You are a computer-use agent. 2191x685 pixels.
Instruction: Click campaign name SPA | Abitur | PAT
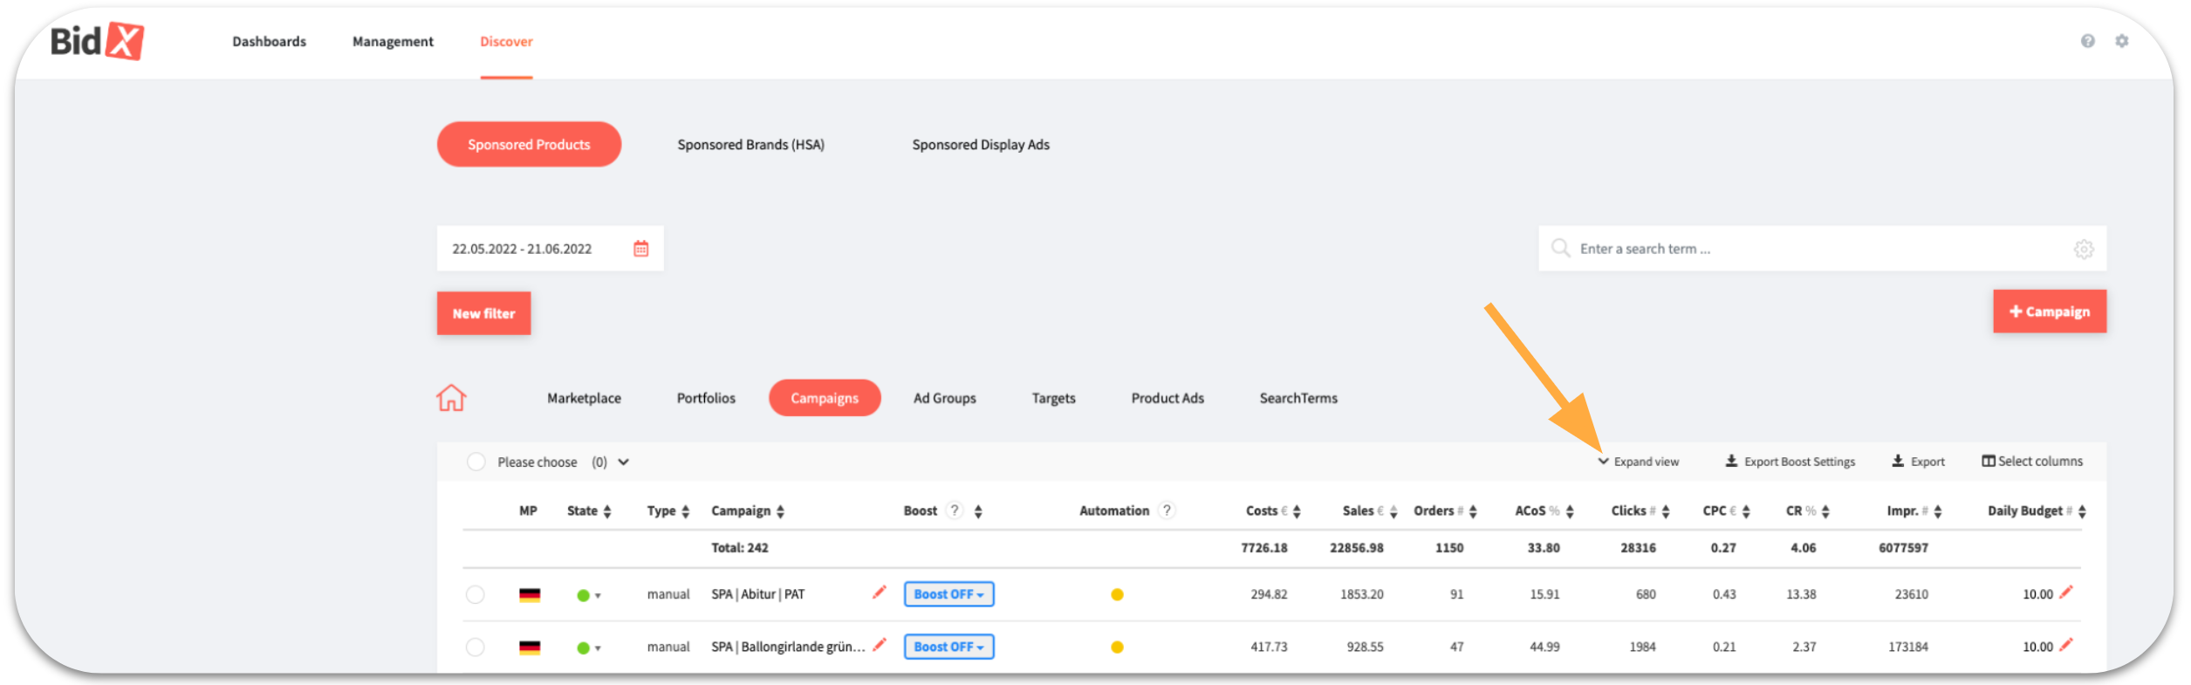pyautogui.click(x=757, y=594)
